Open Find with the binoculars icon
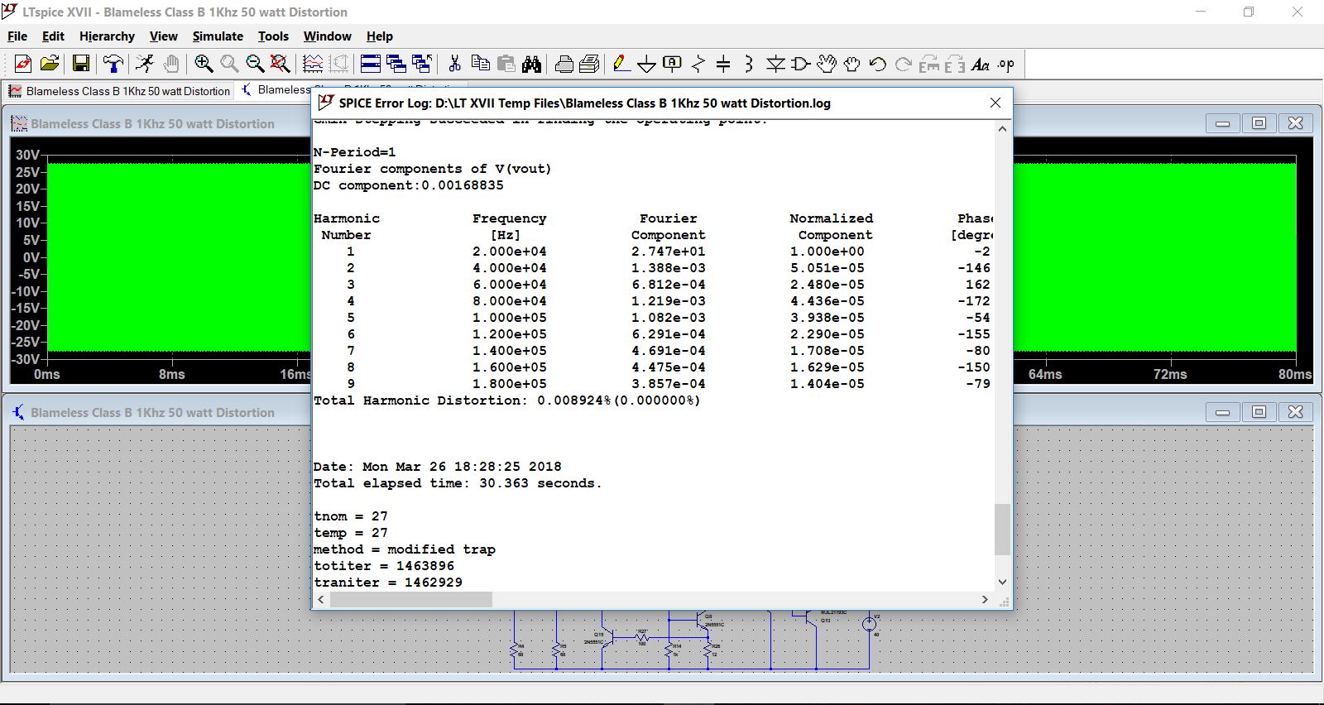Image resolution: width=1324 pixels, height=705 pixels. point(531,64)
